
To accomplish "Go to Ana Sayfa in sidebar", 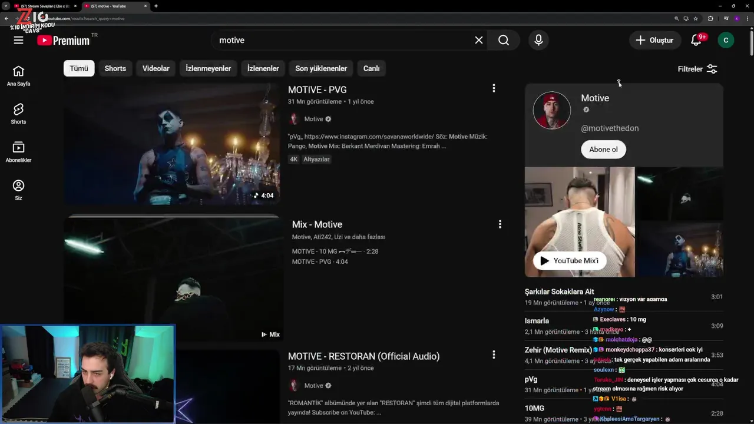I will point(18,75).
